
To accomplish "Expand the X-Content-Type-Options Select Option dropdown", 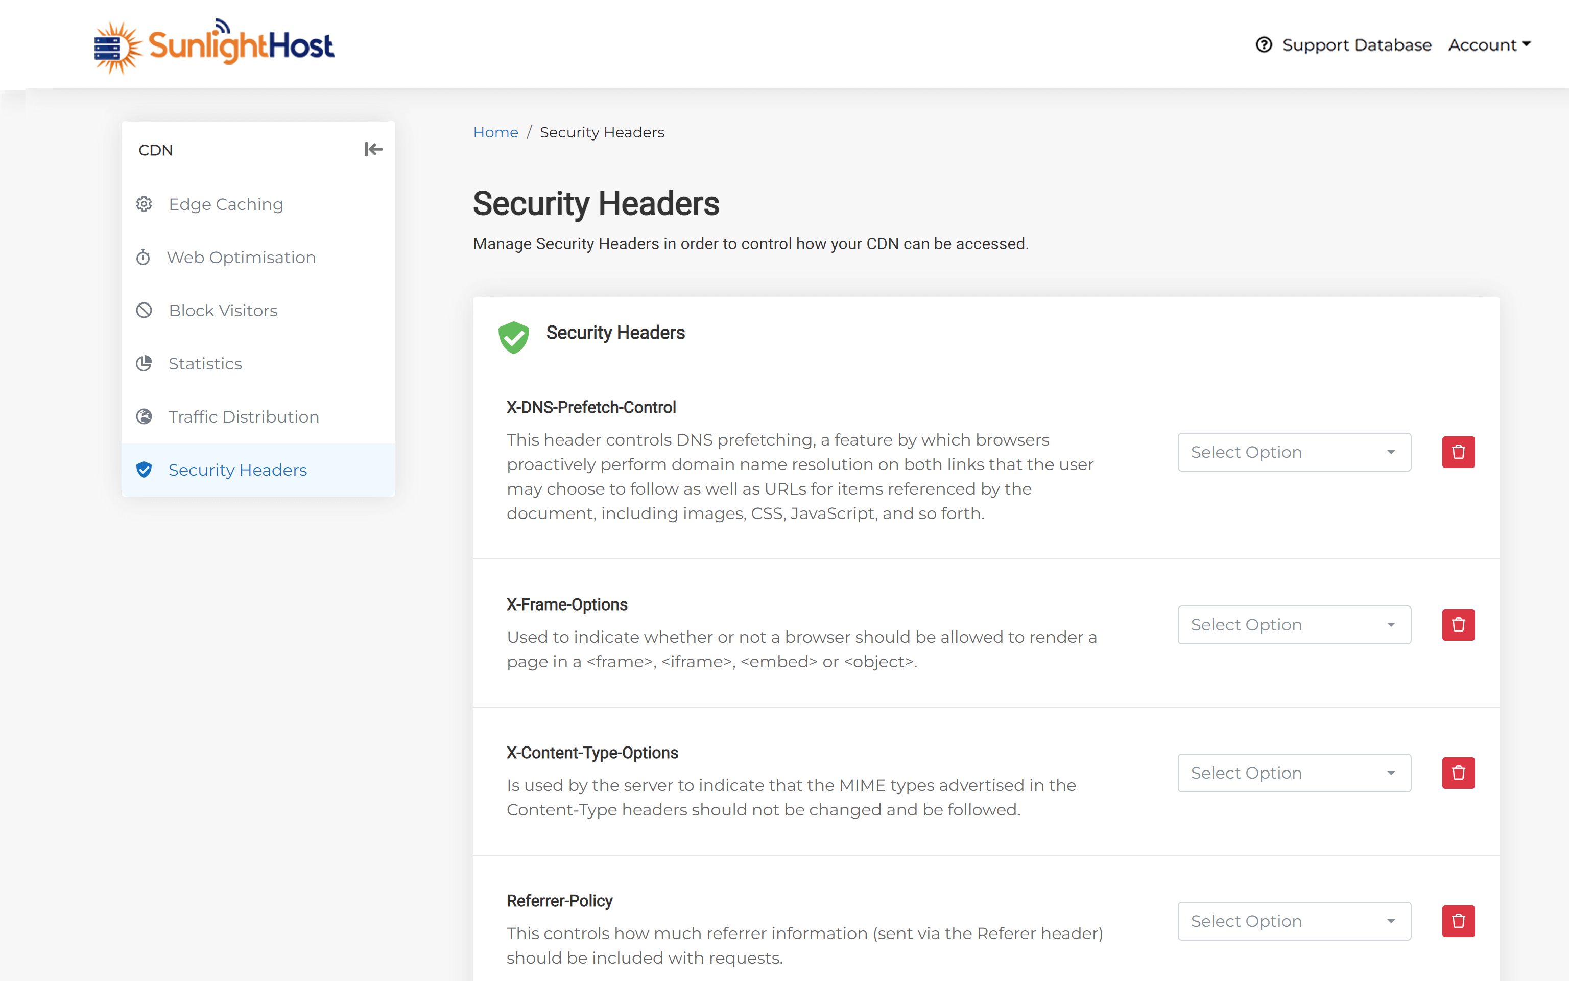I will (x=1294, y=773).
